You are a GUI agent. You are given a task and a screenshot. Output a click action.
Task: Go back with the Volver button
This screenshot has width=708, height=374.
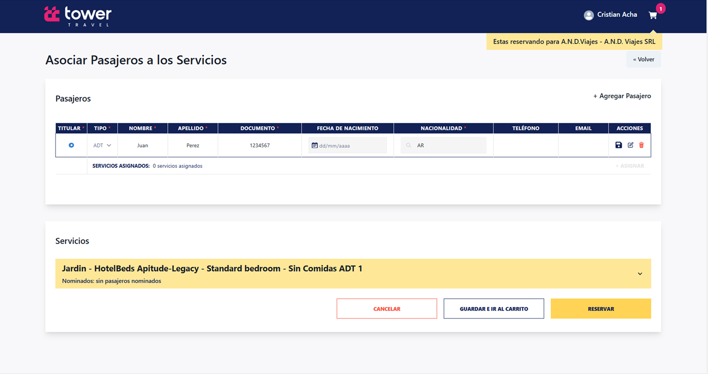[643, 59]
